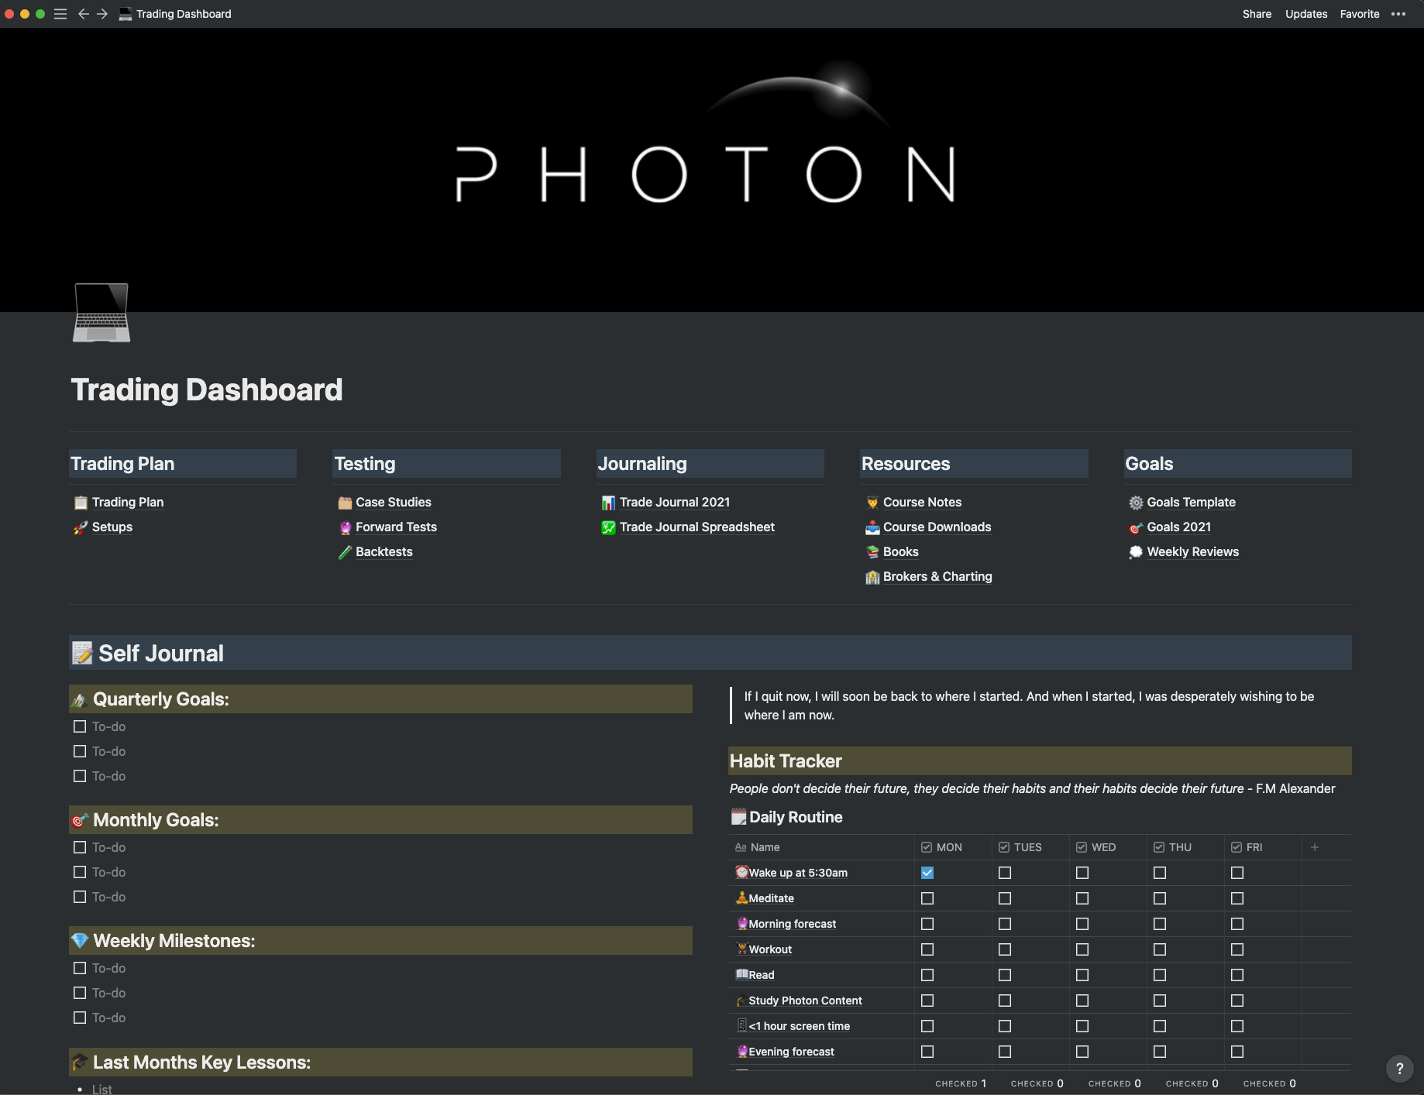Viewport: 1424px width, 1095px height.
Task: Check the first Quarterly Goals to-do box
Action: click(80, 726)
